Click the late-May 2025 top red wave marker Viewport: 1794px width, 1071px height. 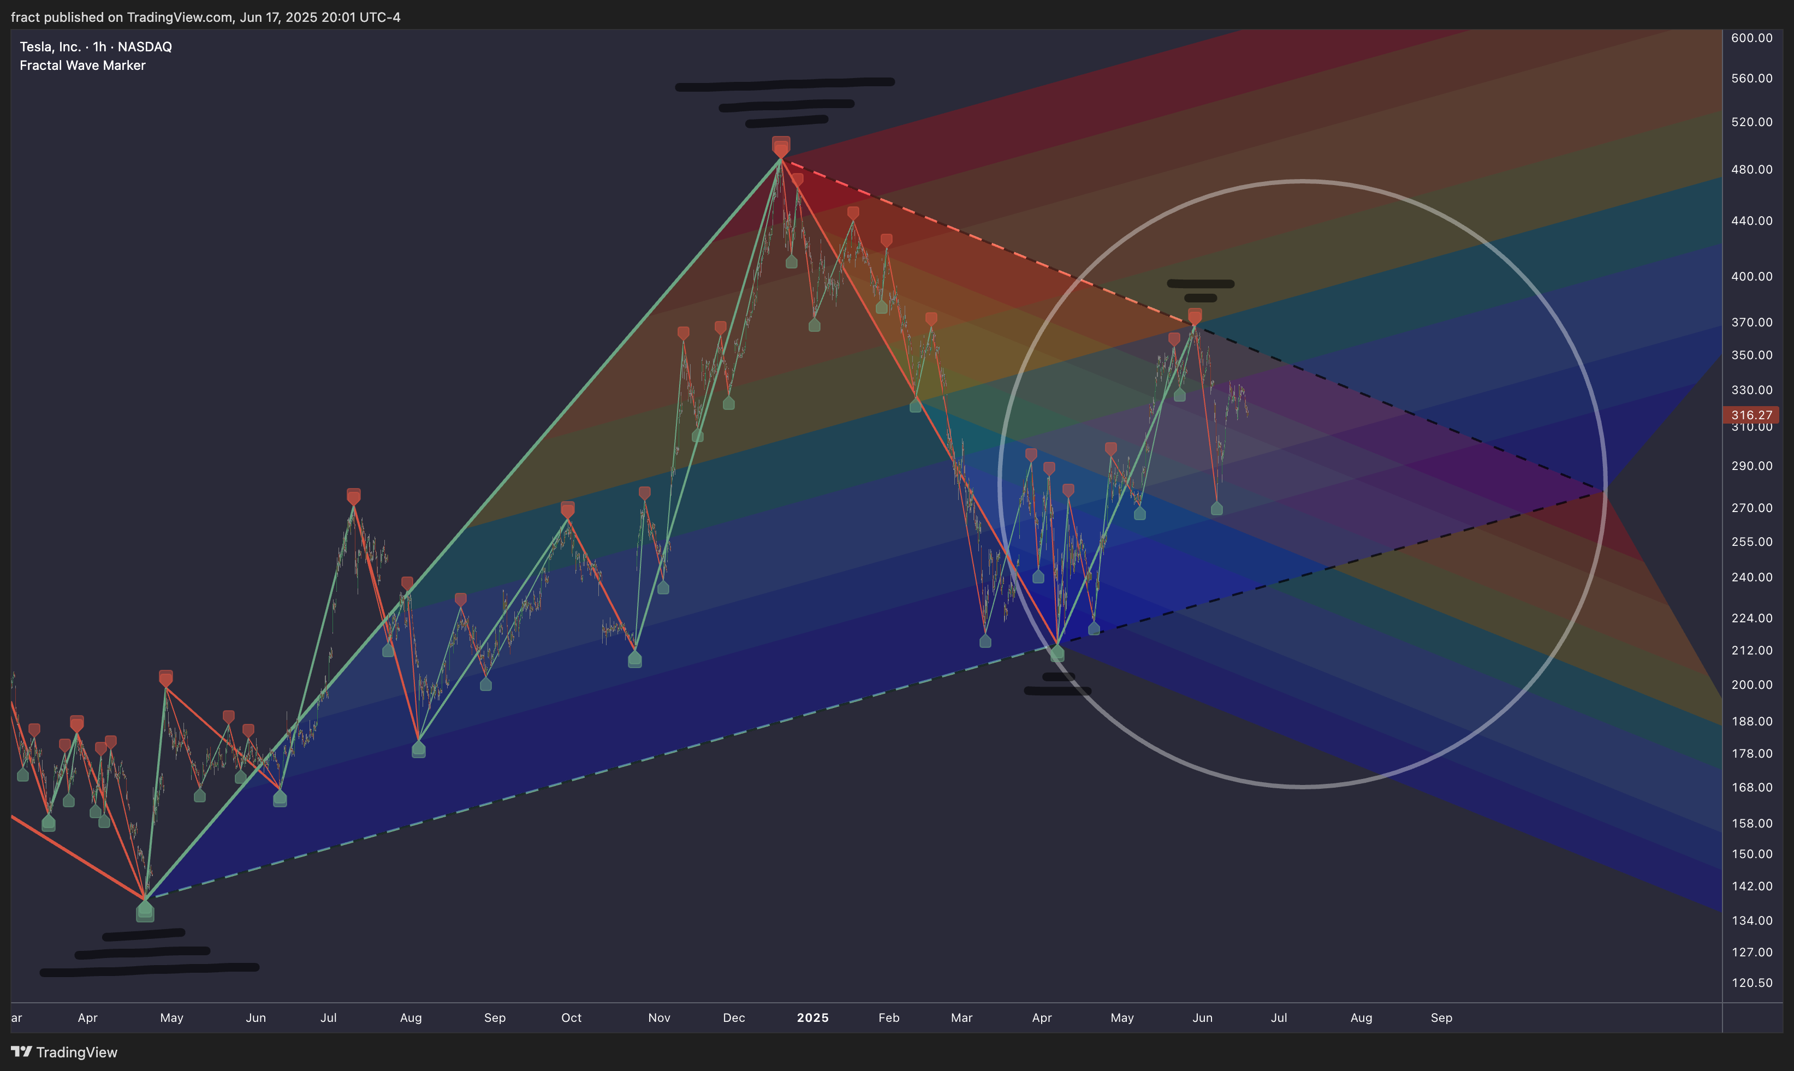1195,316
